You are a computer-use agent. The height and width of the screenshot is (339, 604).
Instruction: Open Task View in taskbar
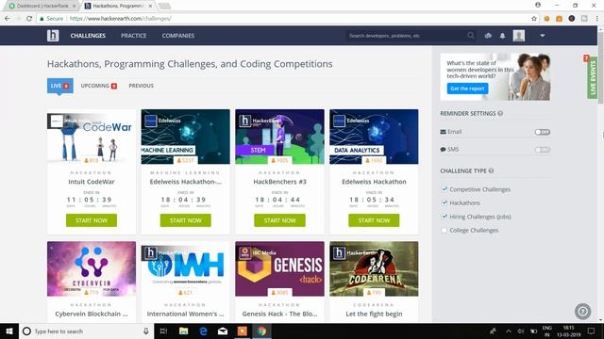163,331
